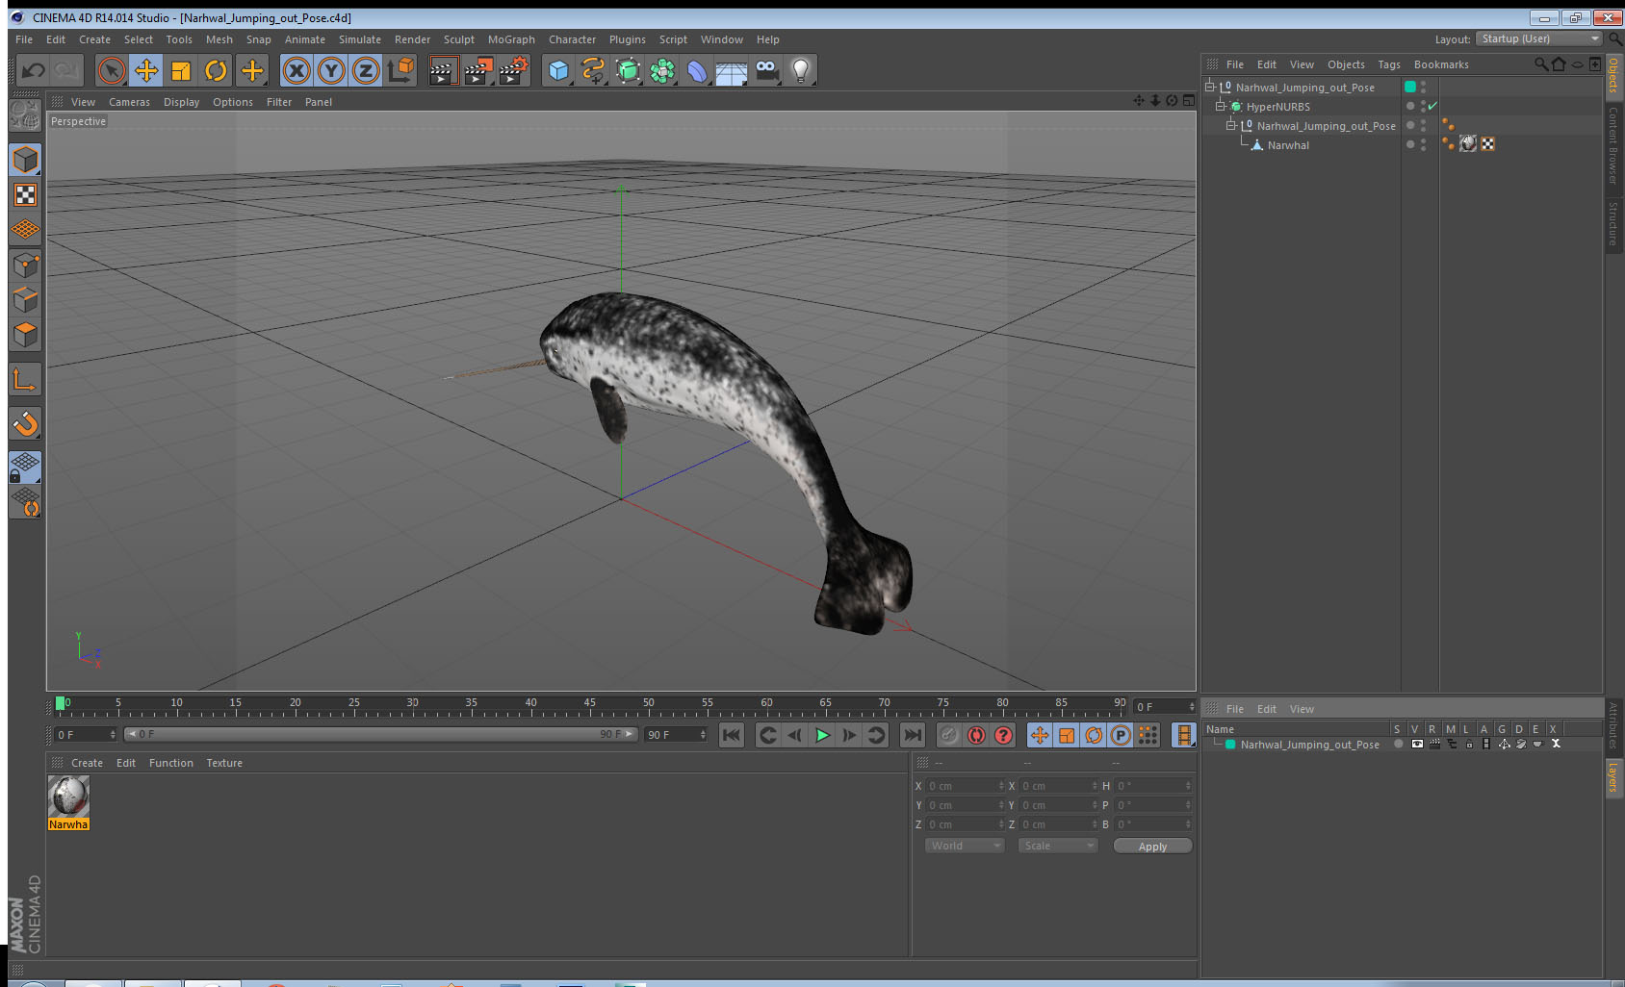Open the Structure side tab

[1613, 223]
